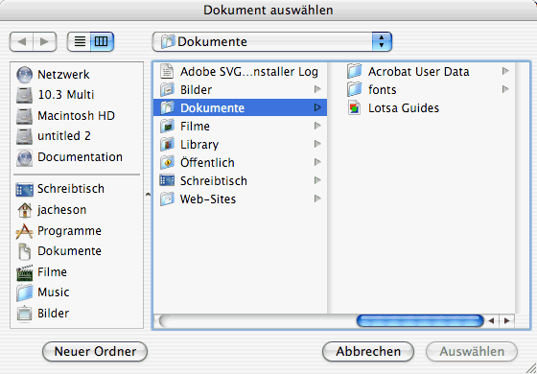
Task: Expand the Schreibtisch folder arrow in column
Action: pyautogui.click(x=317, y=180)
